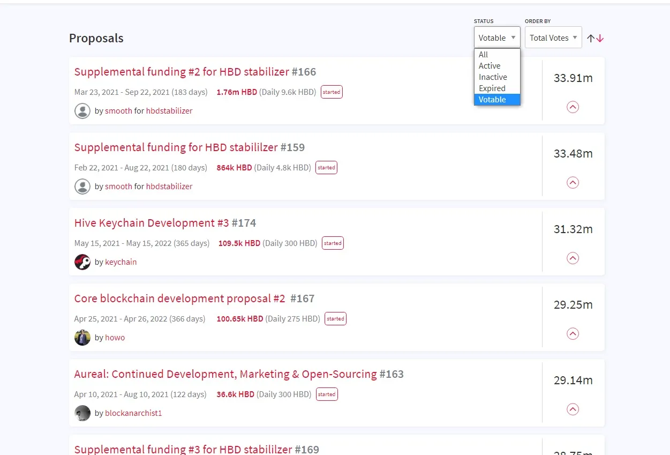Upvote Core blockchain development proposal #2
The height and width of the screenshot is (455, 670).
click(x=573, y=334)
